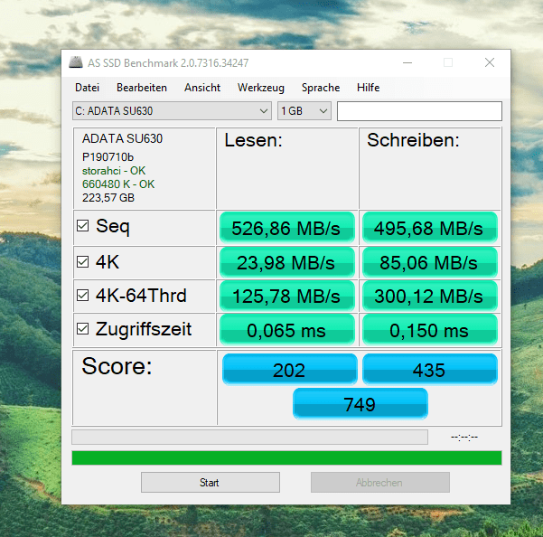Image resolution: width=543 pixels, height=537 pixels.
Task: Uncheck the 4K test checkbox
Action: pyautogui.click(x=83, y=262)
